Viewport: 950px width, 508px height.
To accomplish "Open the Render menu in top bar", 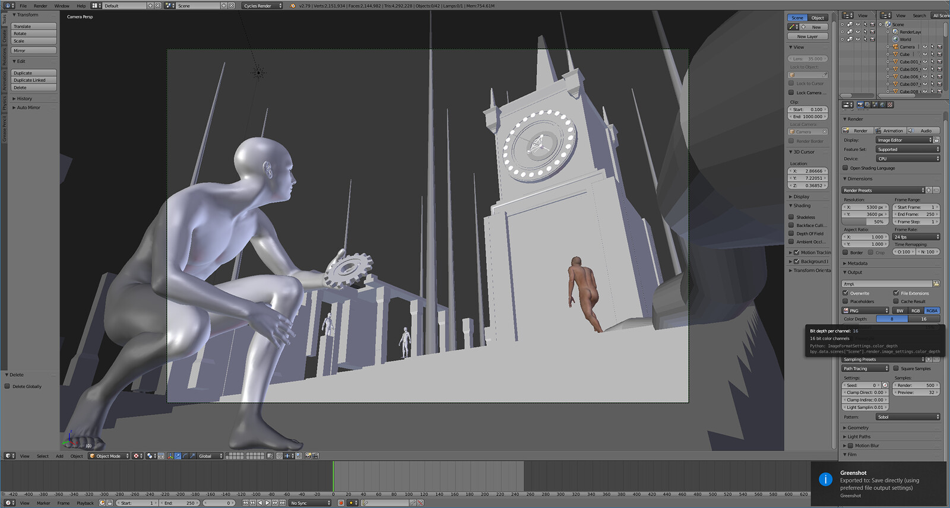I will 40,6.
